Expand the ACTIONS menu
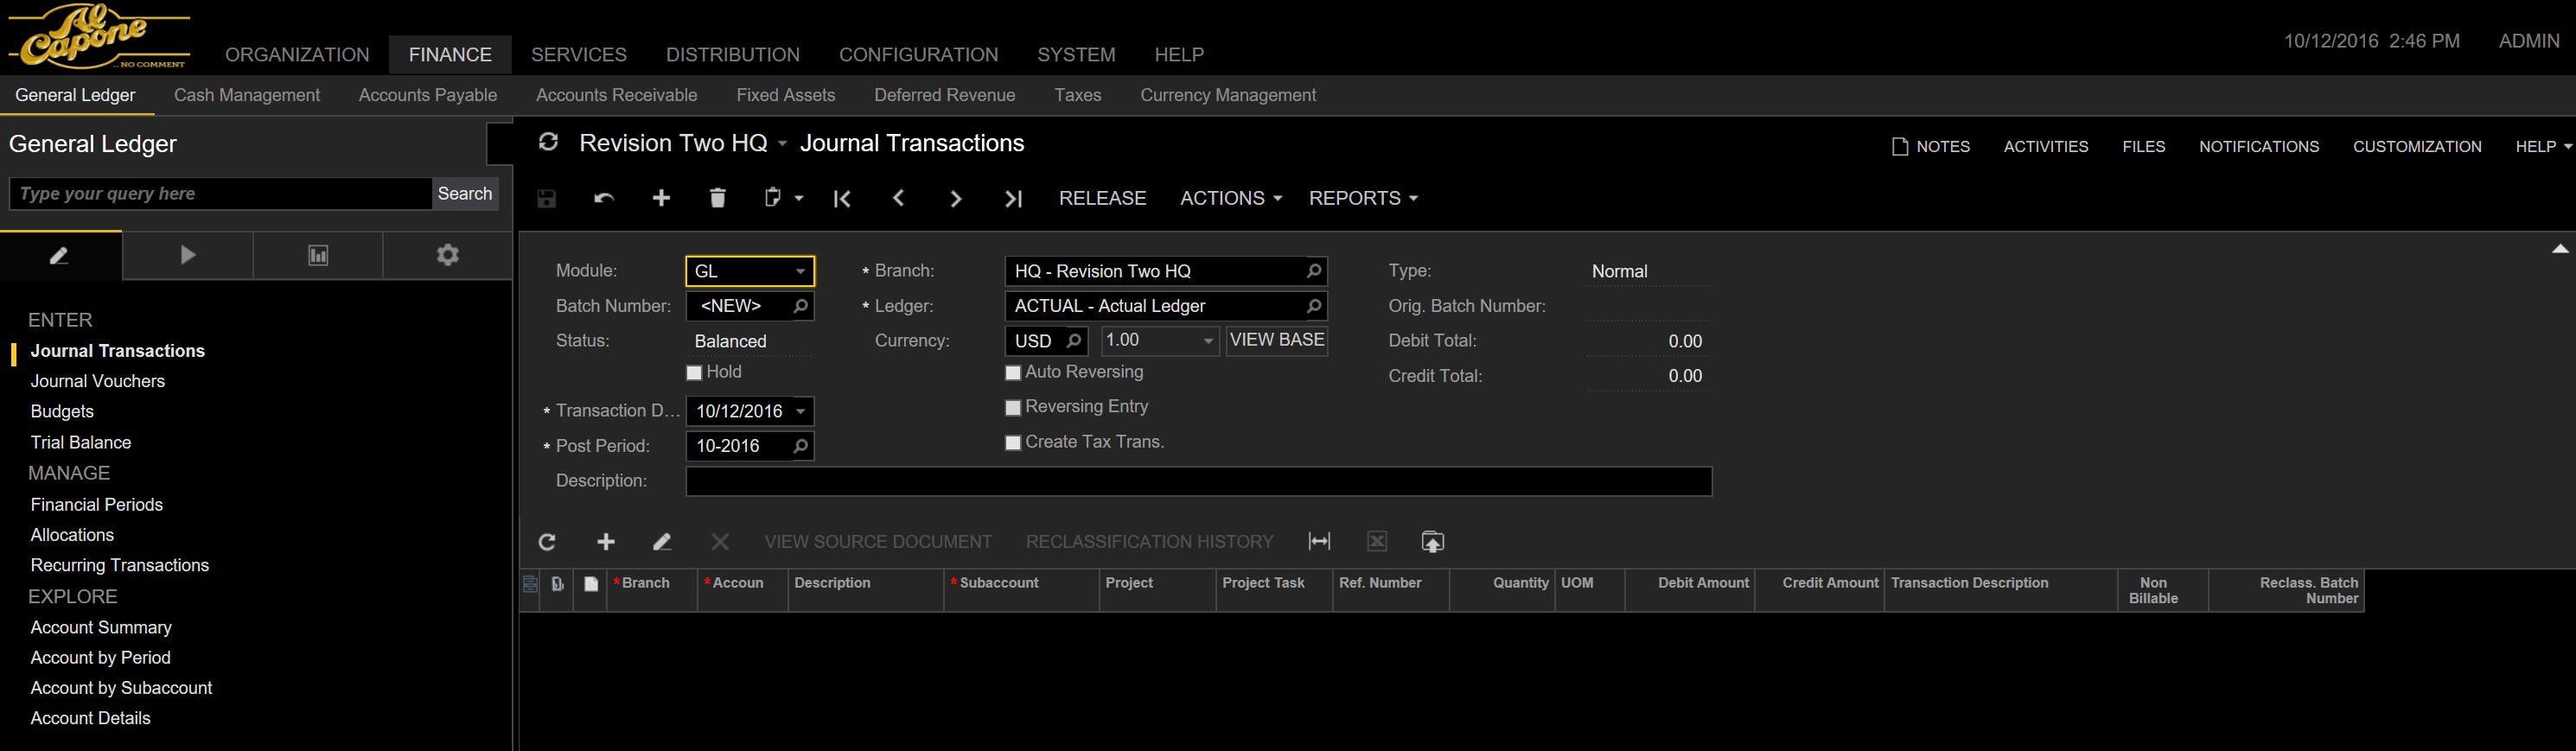2576x751 pixels. pos(1231,198)
